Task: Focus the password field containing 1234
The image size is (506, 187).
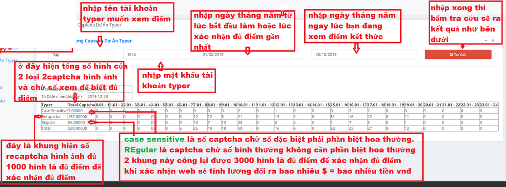Action: click(x=157, y=55)
